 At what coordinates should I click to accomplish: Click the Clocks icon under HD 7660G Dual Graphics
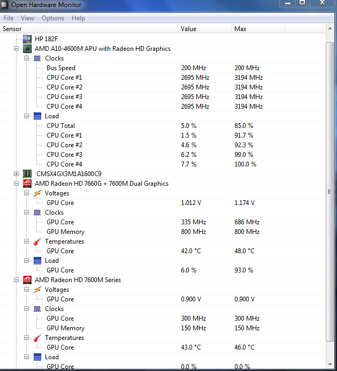coord(37,213)
